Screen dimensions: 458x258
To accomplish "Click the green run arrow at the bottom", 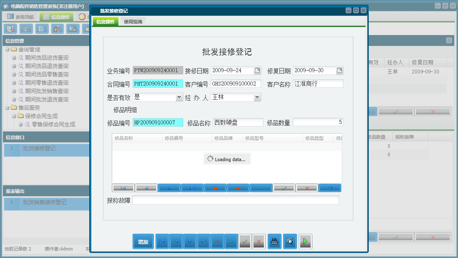I will (305, 241).
